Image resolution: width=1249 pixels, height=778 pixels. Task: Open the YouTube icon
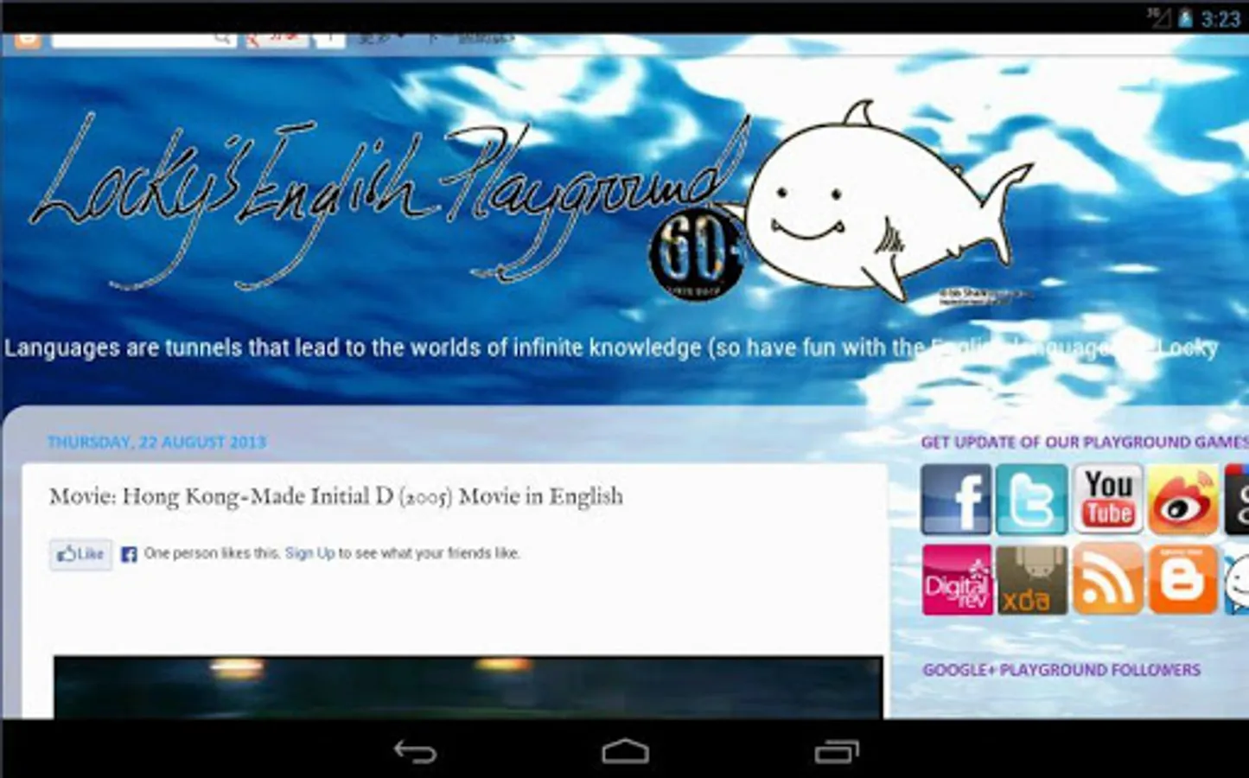pos(1108,499)
